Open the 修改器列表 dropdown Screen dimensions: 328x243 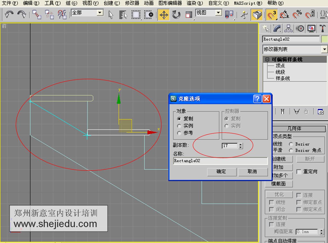[x=324, y=49]
